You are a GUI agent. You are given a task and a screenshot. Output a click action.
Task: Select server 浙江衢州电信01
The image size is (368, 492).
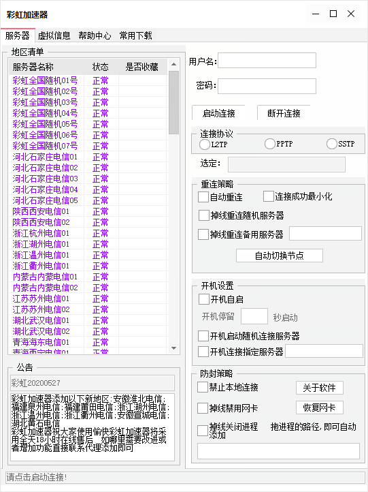tap(41, 266)
